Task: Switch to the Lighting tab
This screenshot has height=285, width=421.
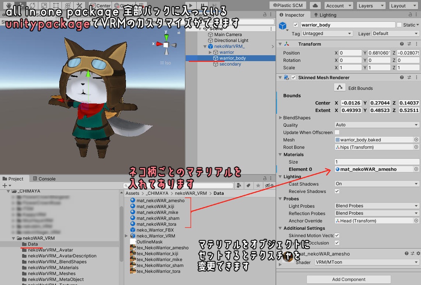Action: tap(325, 15)
